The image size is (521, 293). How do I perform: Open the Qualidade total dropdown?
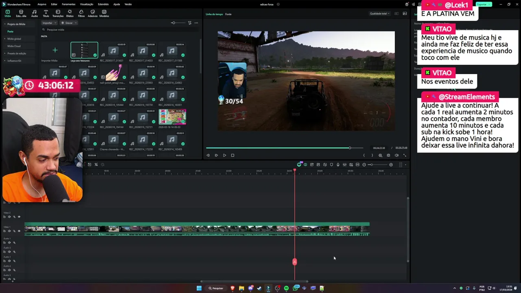[x=379, y=13]
